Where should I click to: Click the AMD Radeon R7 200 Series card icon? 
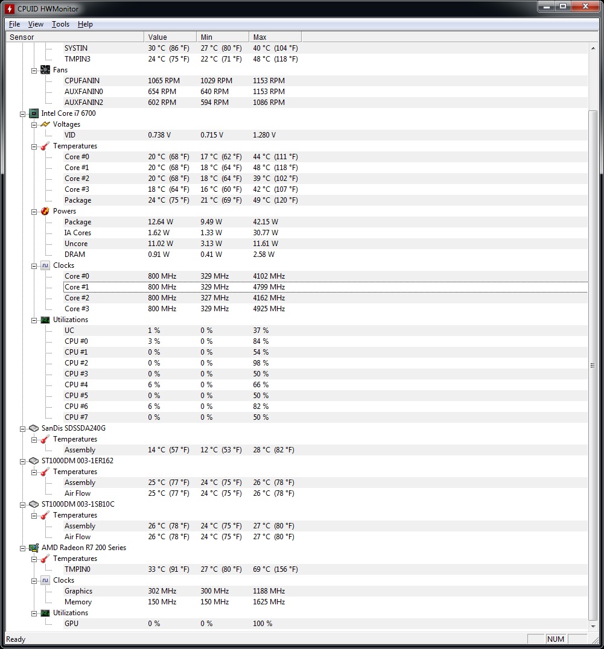pos(34,548)
